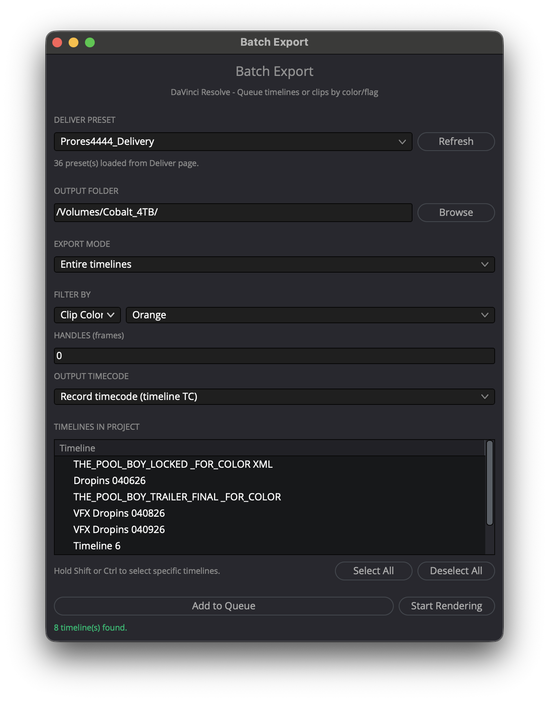The height and width of the screenshot is (702, 549).
Task: Add selected timelines to queue
Action: pos(223,606)
